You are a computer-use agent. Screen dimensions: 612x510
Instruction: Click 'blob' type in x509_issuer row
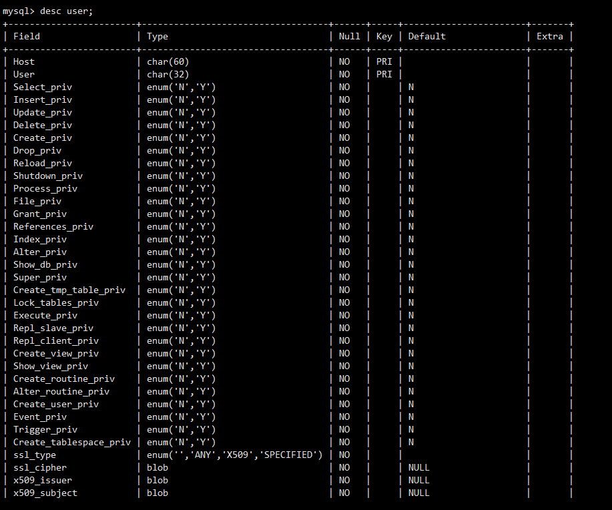(158, 481)
